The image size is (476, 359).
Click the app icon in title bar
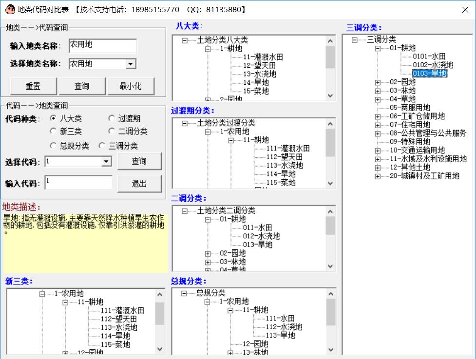coord(10,9)
